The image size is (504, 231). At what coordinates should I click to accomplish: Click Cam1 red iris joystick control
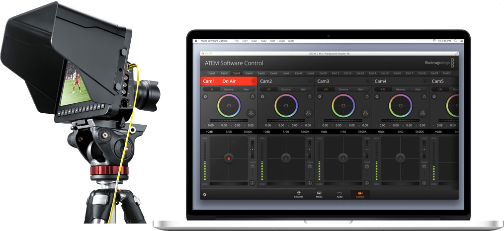tap(229, 158)
